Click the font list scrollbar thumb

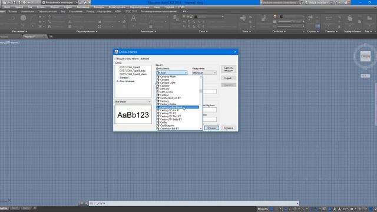[201, 91]
